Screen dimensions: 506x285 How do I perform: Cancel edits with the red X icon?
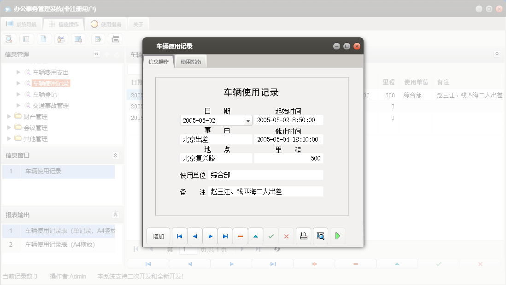[x=286, y=236]
